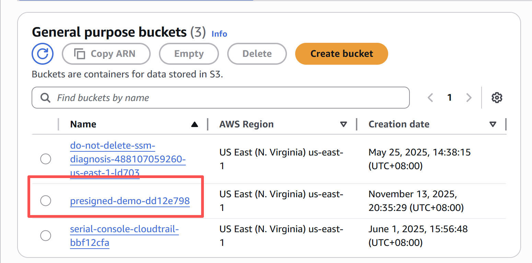Image resolution: width=532 pixels, height=263 pixels.
Task: Click the search magnifier icon
Action: tap(45, 98)
